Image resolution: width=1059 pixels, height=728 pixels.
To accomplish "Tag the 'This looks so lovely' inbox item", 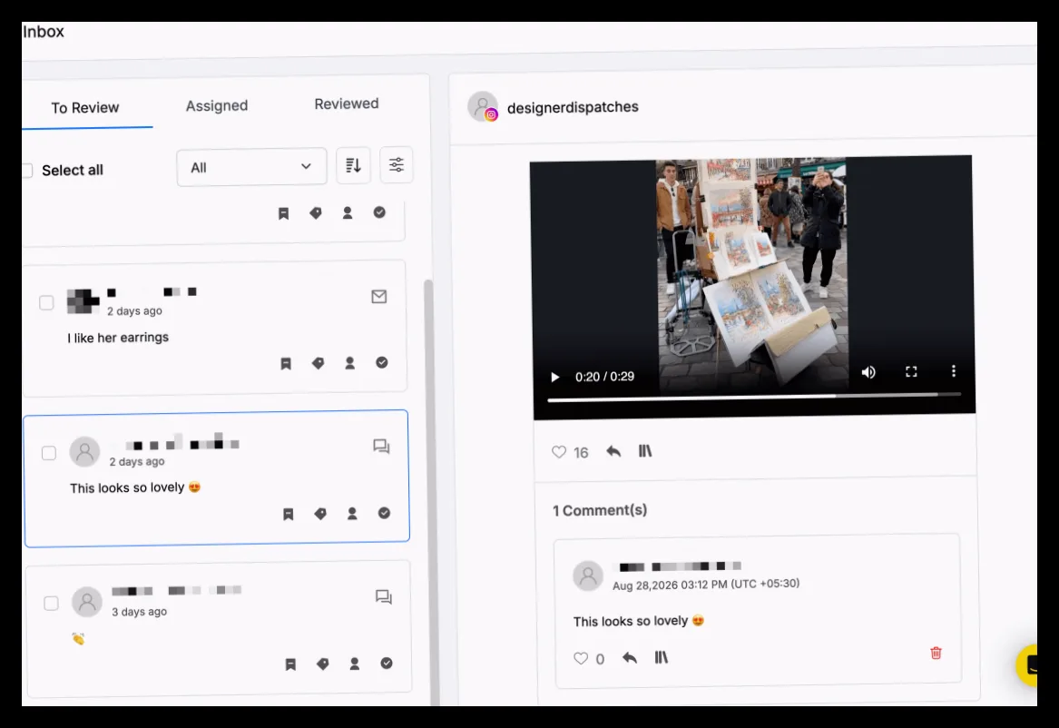I will 320,514.
